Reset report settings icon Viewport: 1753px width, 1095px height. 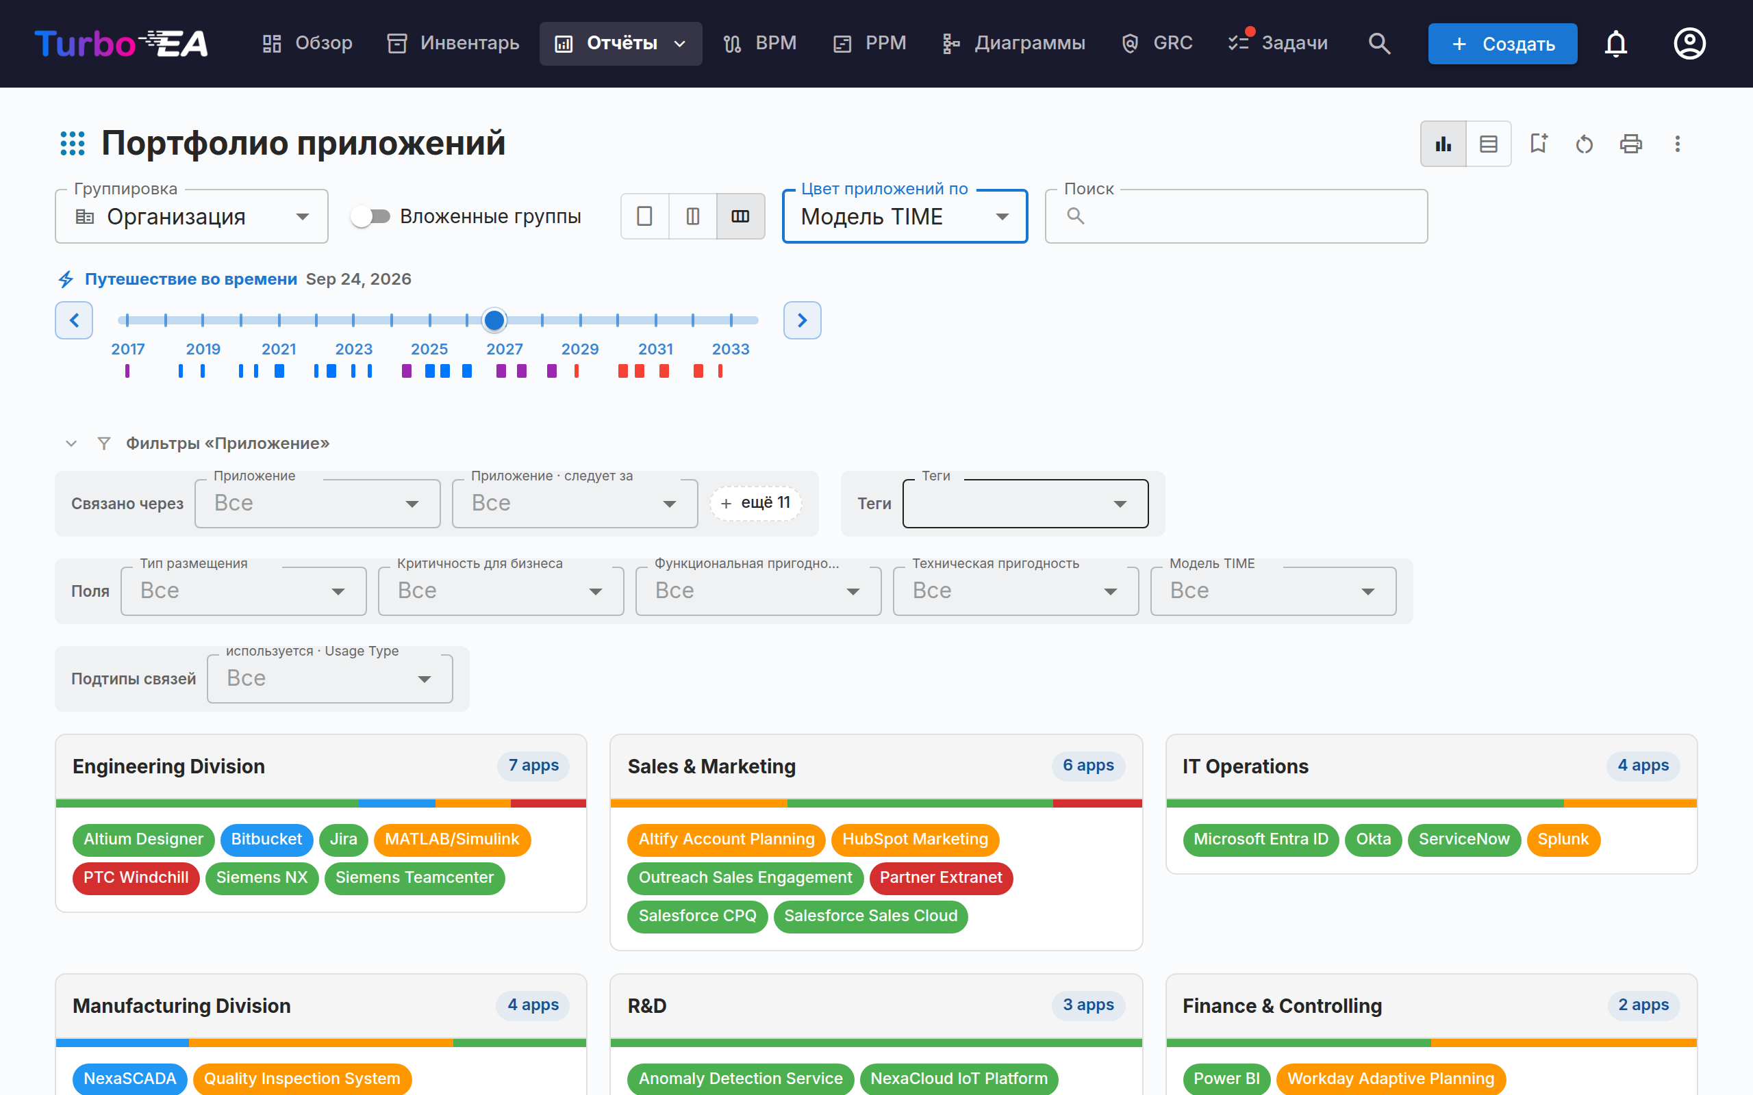1585,144
